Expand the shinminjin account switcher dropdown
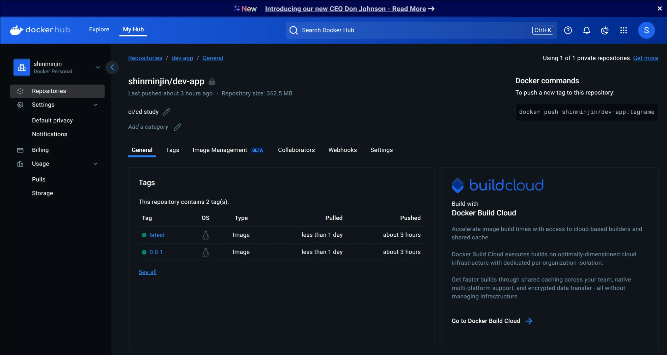667x355 pixels. pyautogui.click(x=98, y=67)
